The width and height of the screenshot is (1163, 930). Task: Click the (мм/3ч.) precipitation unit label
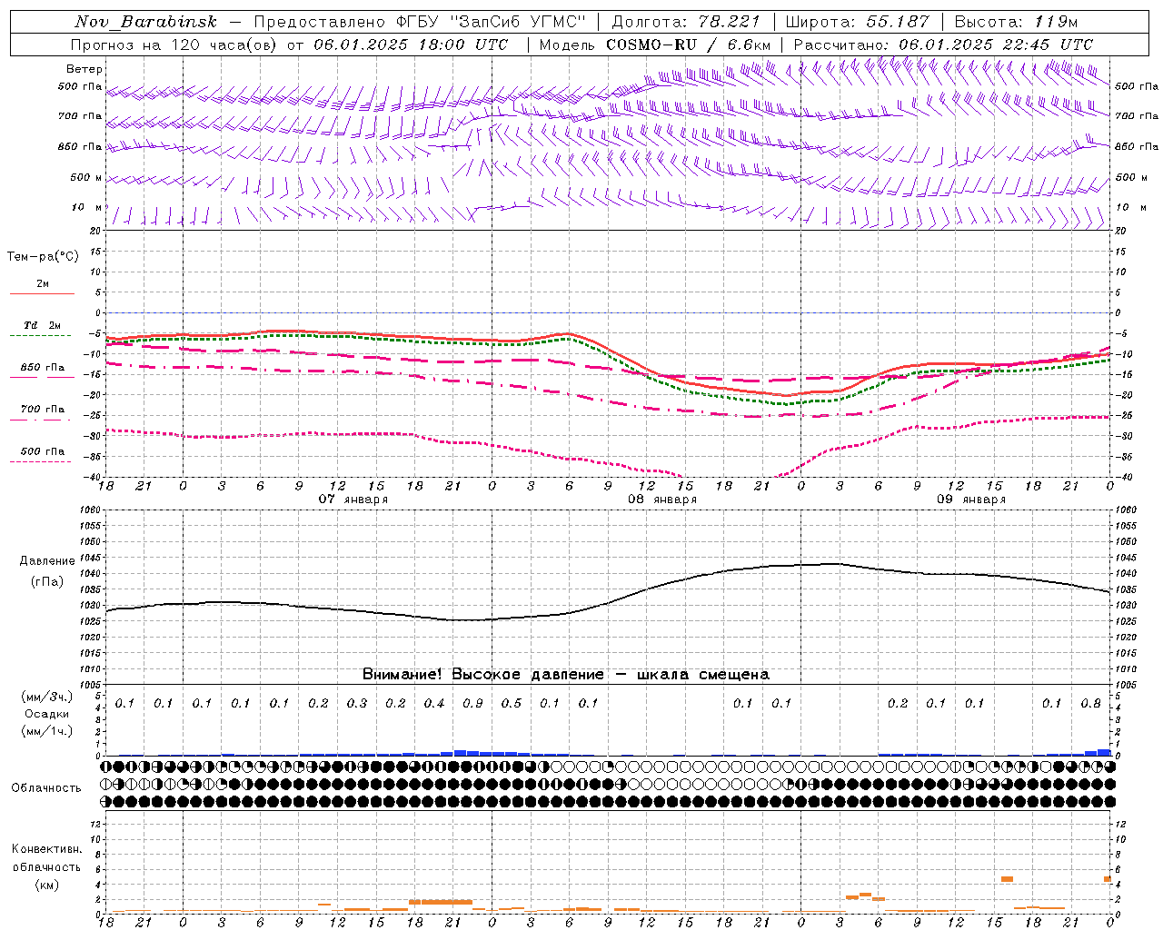[46, 697]
